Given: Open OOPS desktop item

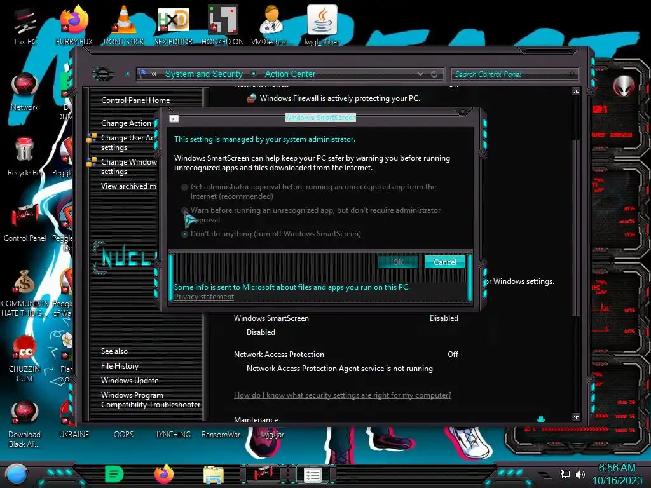Looking at the screenshot, I should [x=124, y=435].
